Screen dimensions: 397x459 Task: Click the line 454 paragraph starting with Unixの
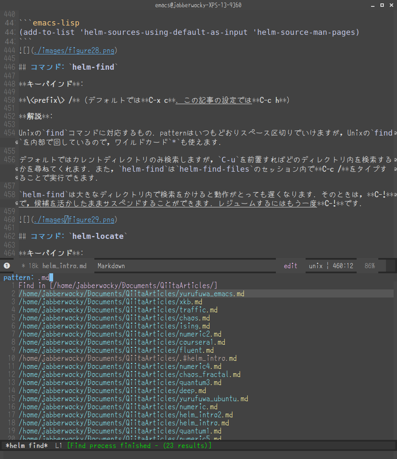click(206, 138)
